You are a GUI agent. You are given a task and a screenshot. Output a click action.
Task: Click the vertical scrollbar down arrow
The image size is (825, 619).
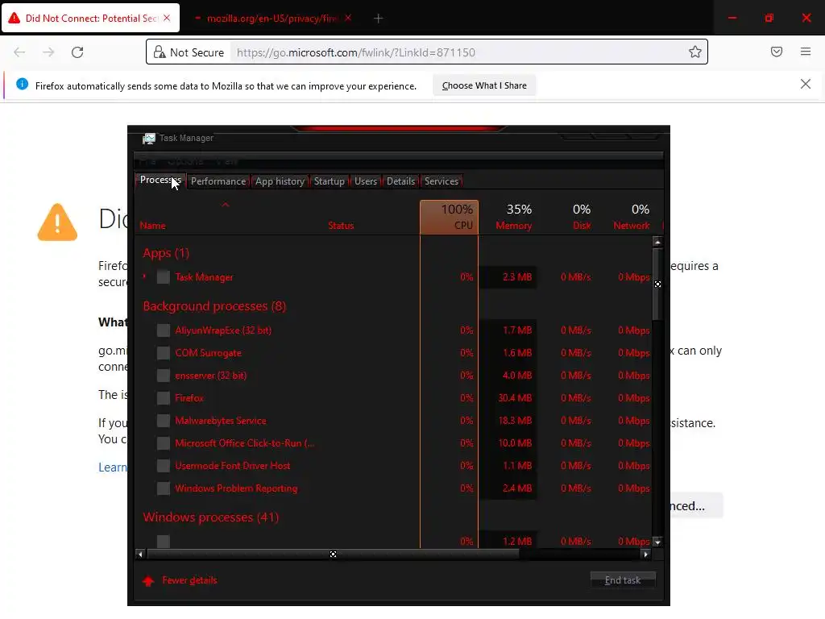(x=657, y=542)
